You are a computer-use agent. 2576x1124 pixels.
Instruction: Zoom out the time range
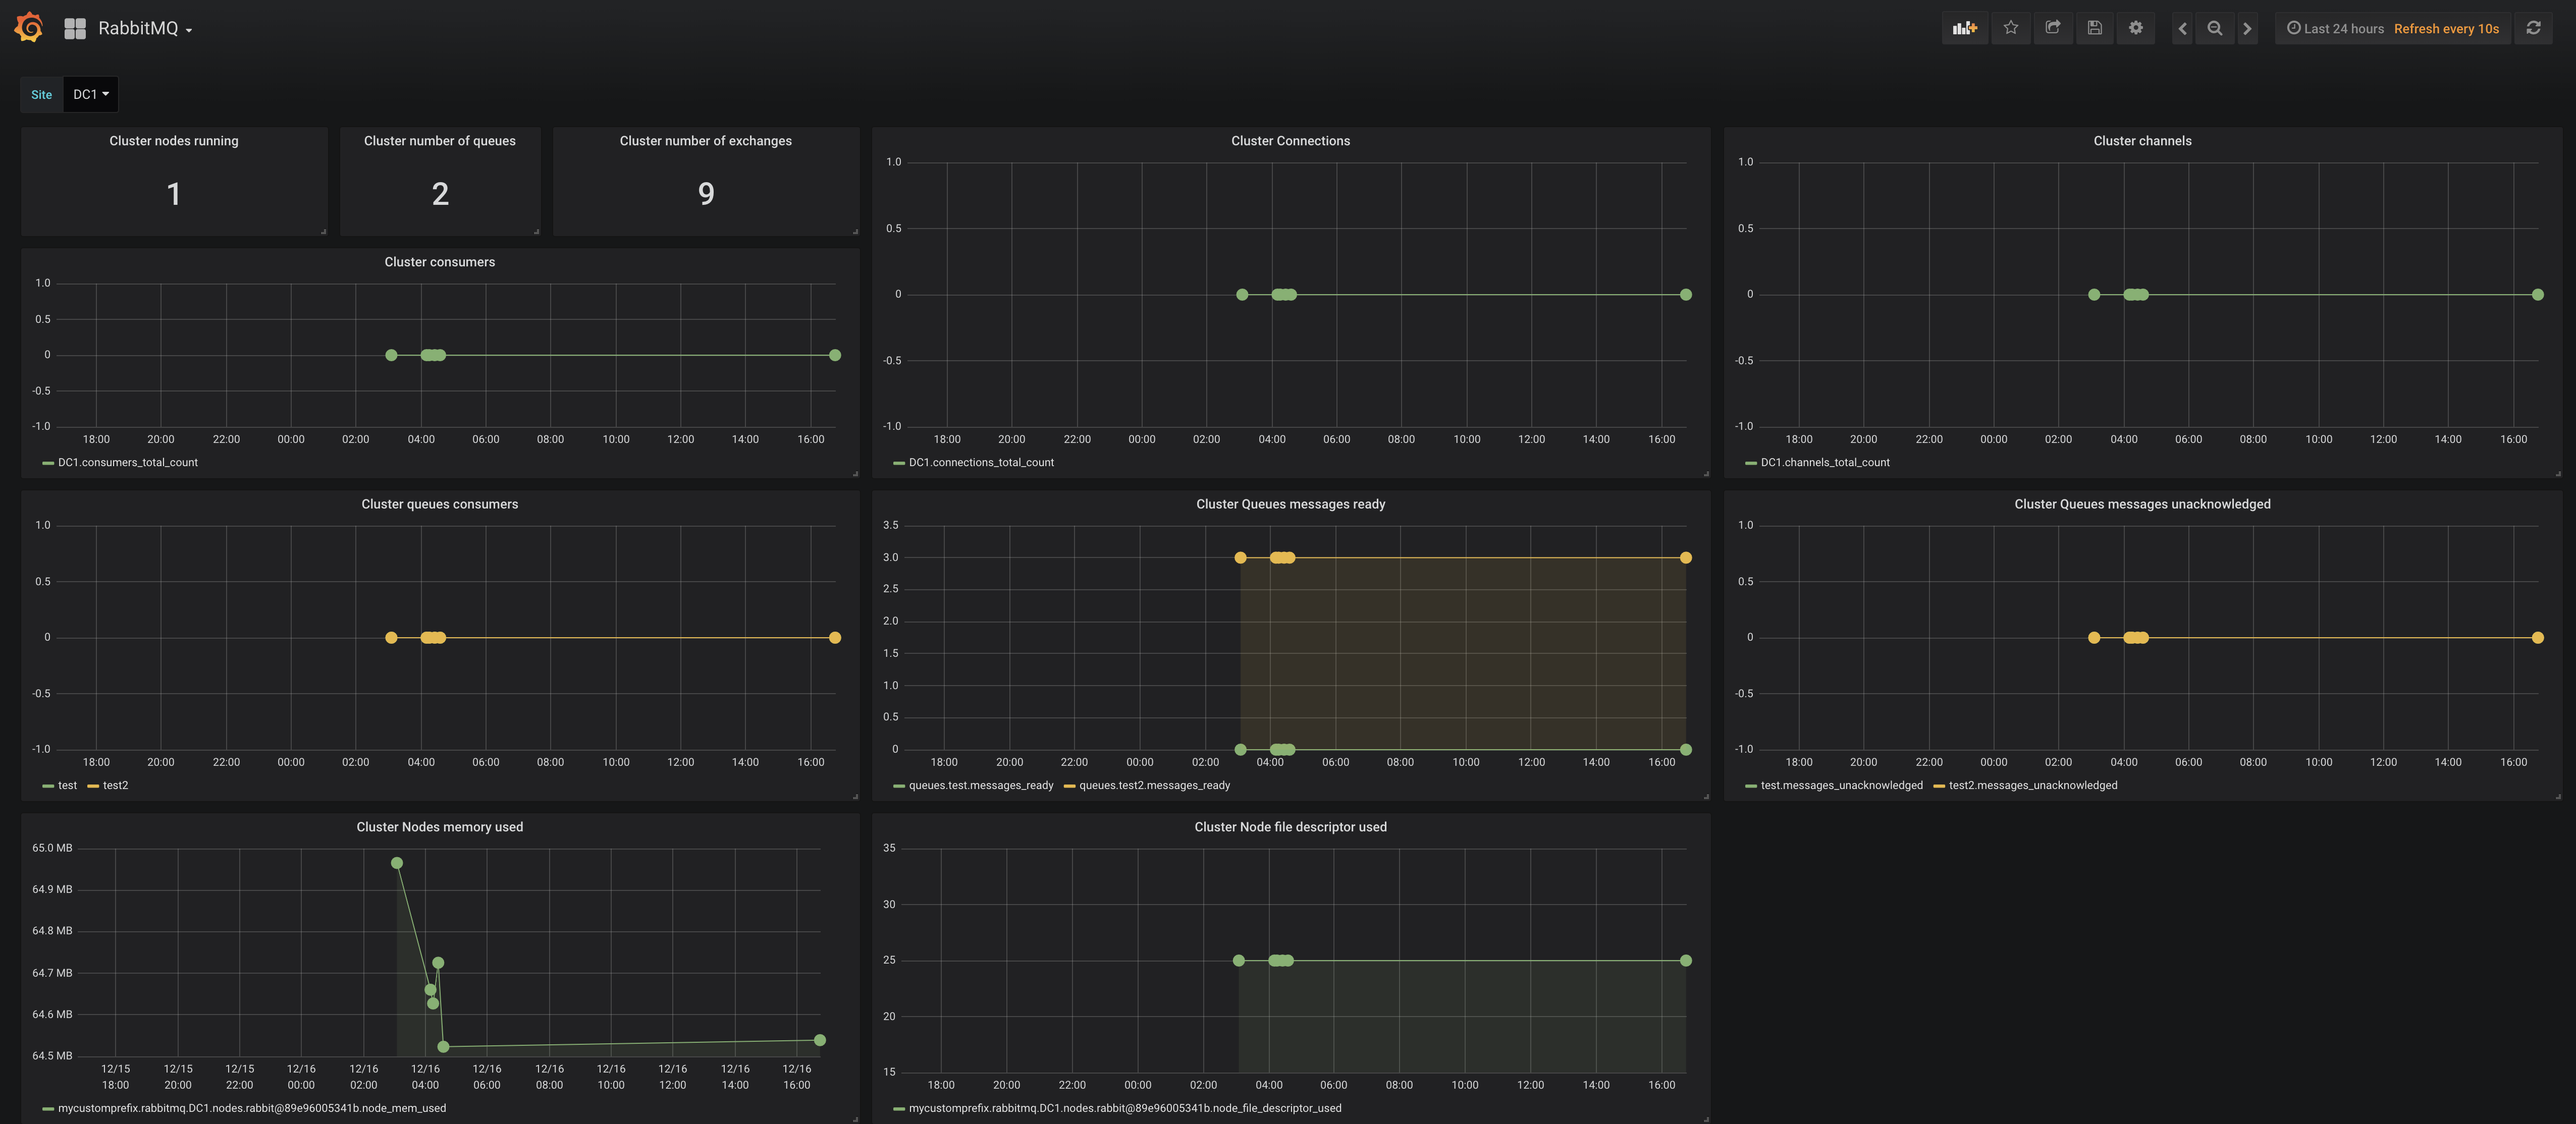tap(2214, 28)
